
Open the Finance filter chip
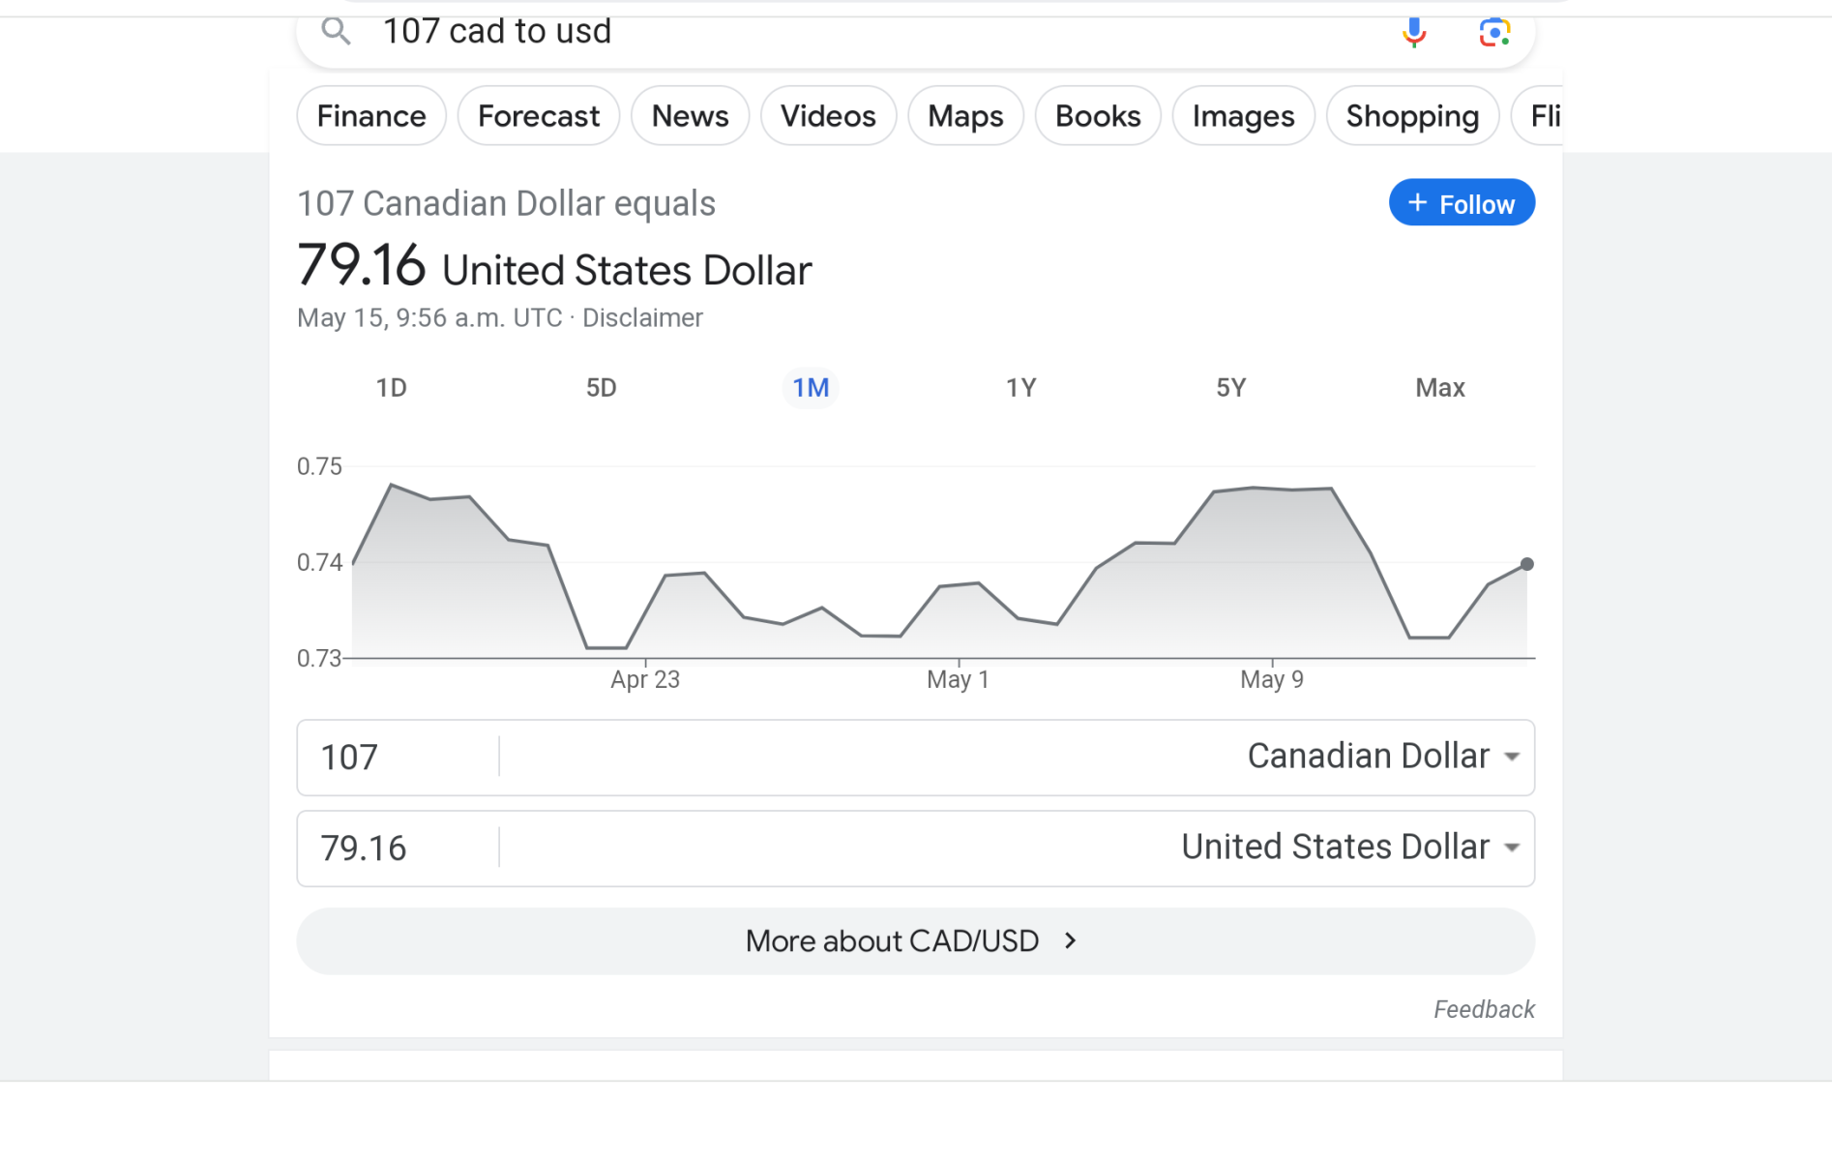(371, 116)
